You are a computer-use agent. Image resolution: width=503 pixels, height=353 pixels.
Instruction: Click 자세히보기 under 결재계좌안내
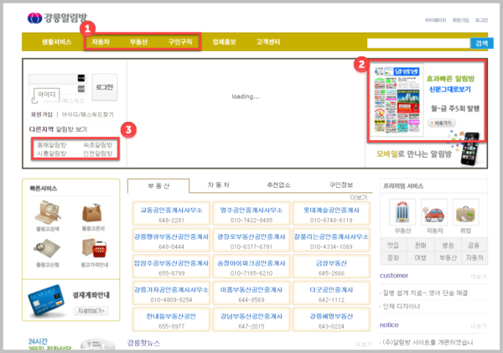(91, 310)
